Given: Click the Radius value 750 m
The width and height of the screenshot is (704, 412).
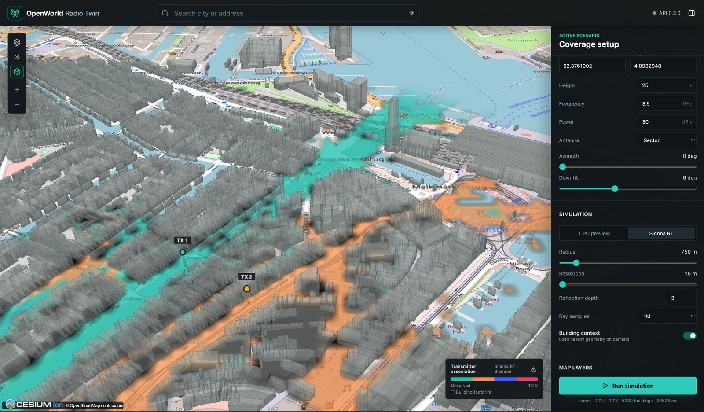Looking at the screenshot, I should [689, 252].
